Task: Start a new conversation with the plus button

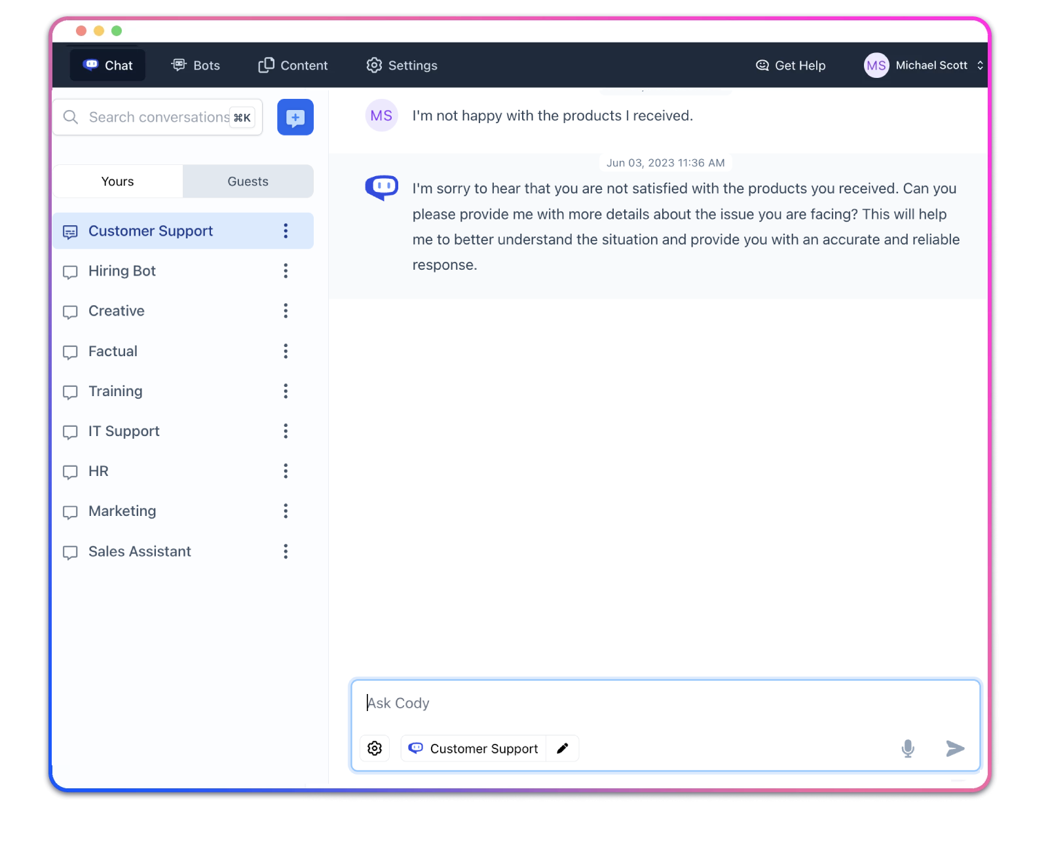Action: pyautogui.click(x=295, y=117)
